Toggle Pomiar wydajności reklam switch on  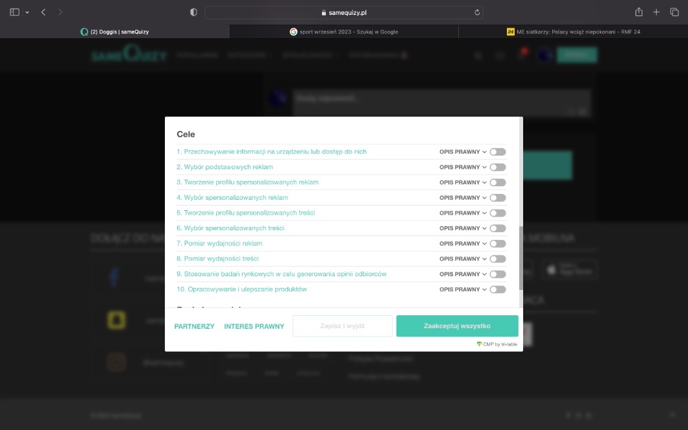click(x=497, y=244)
